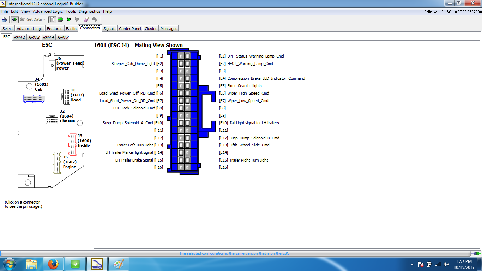Click the Trailer Right Turn Light label
482x271 pixels.
point(249,160)
